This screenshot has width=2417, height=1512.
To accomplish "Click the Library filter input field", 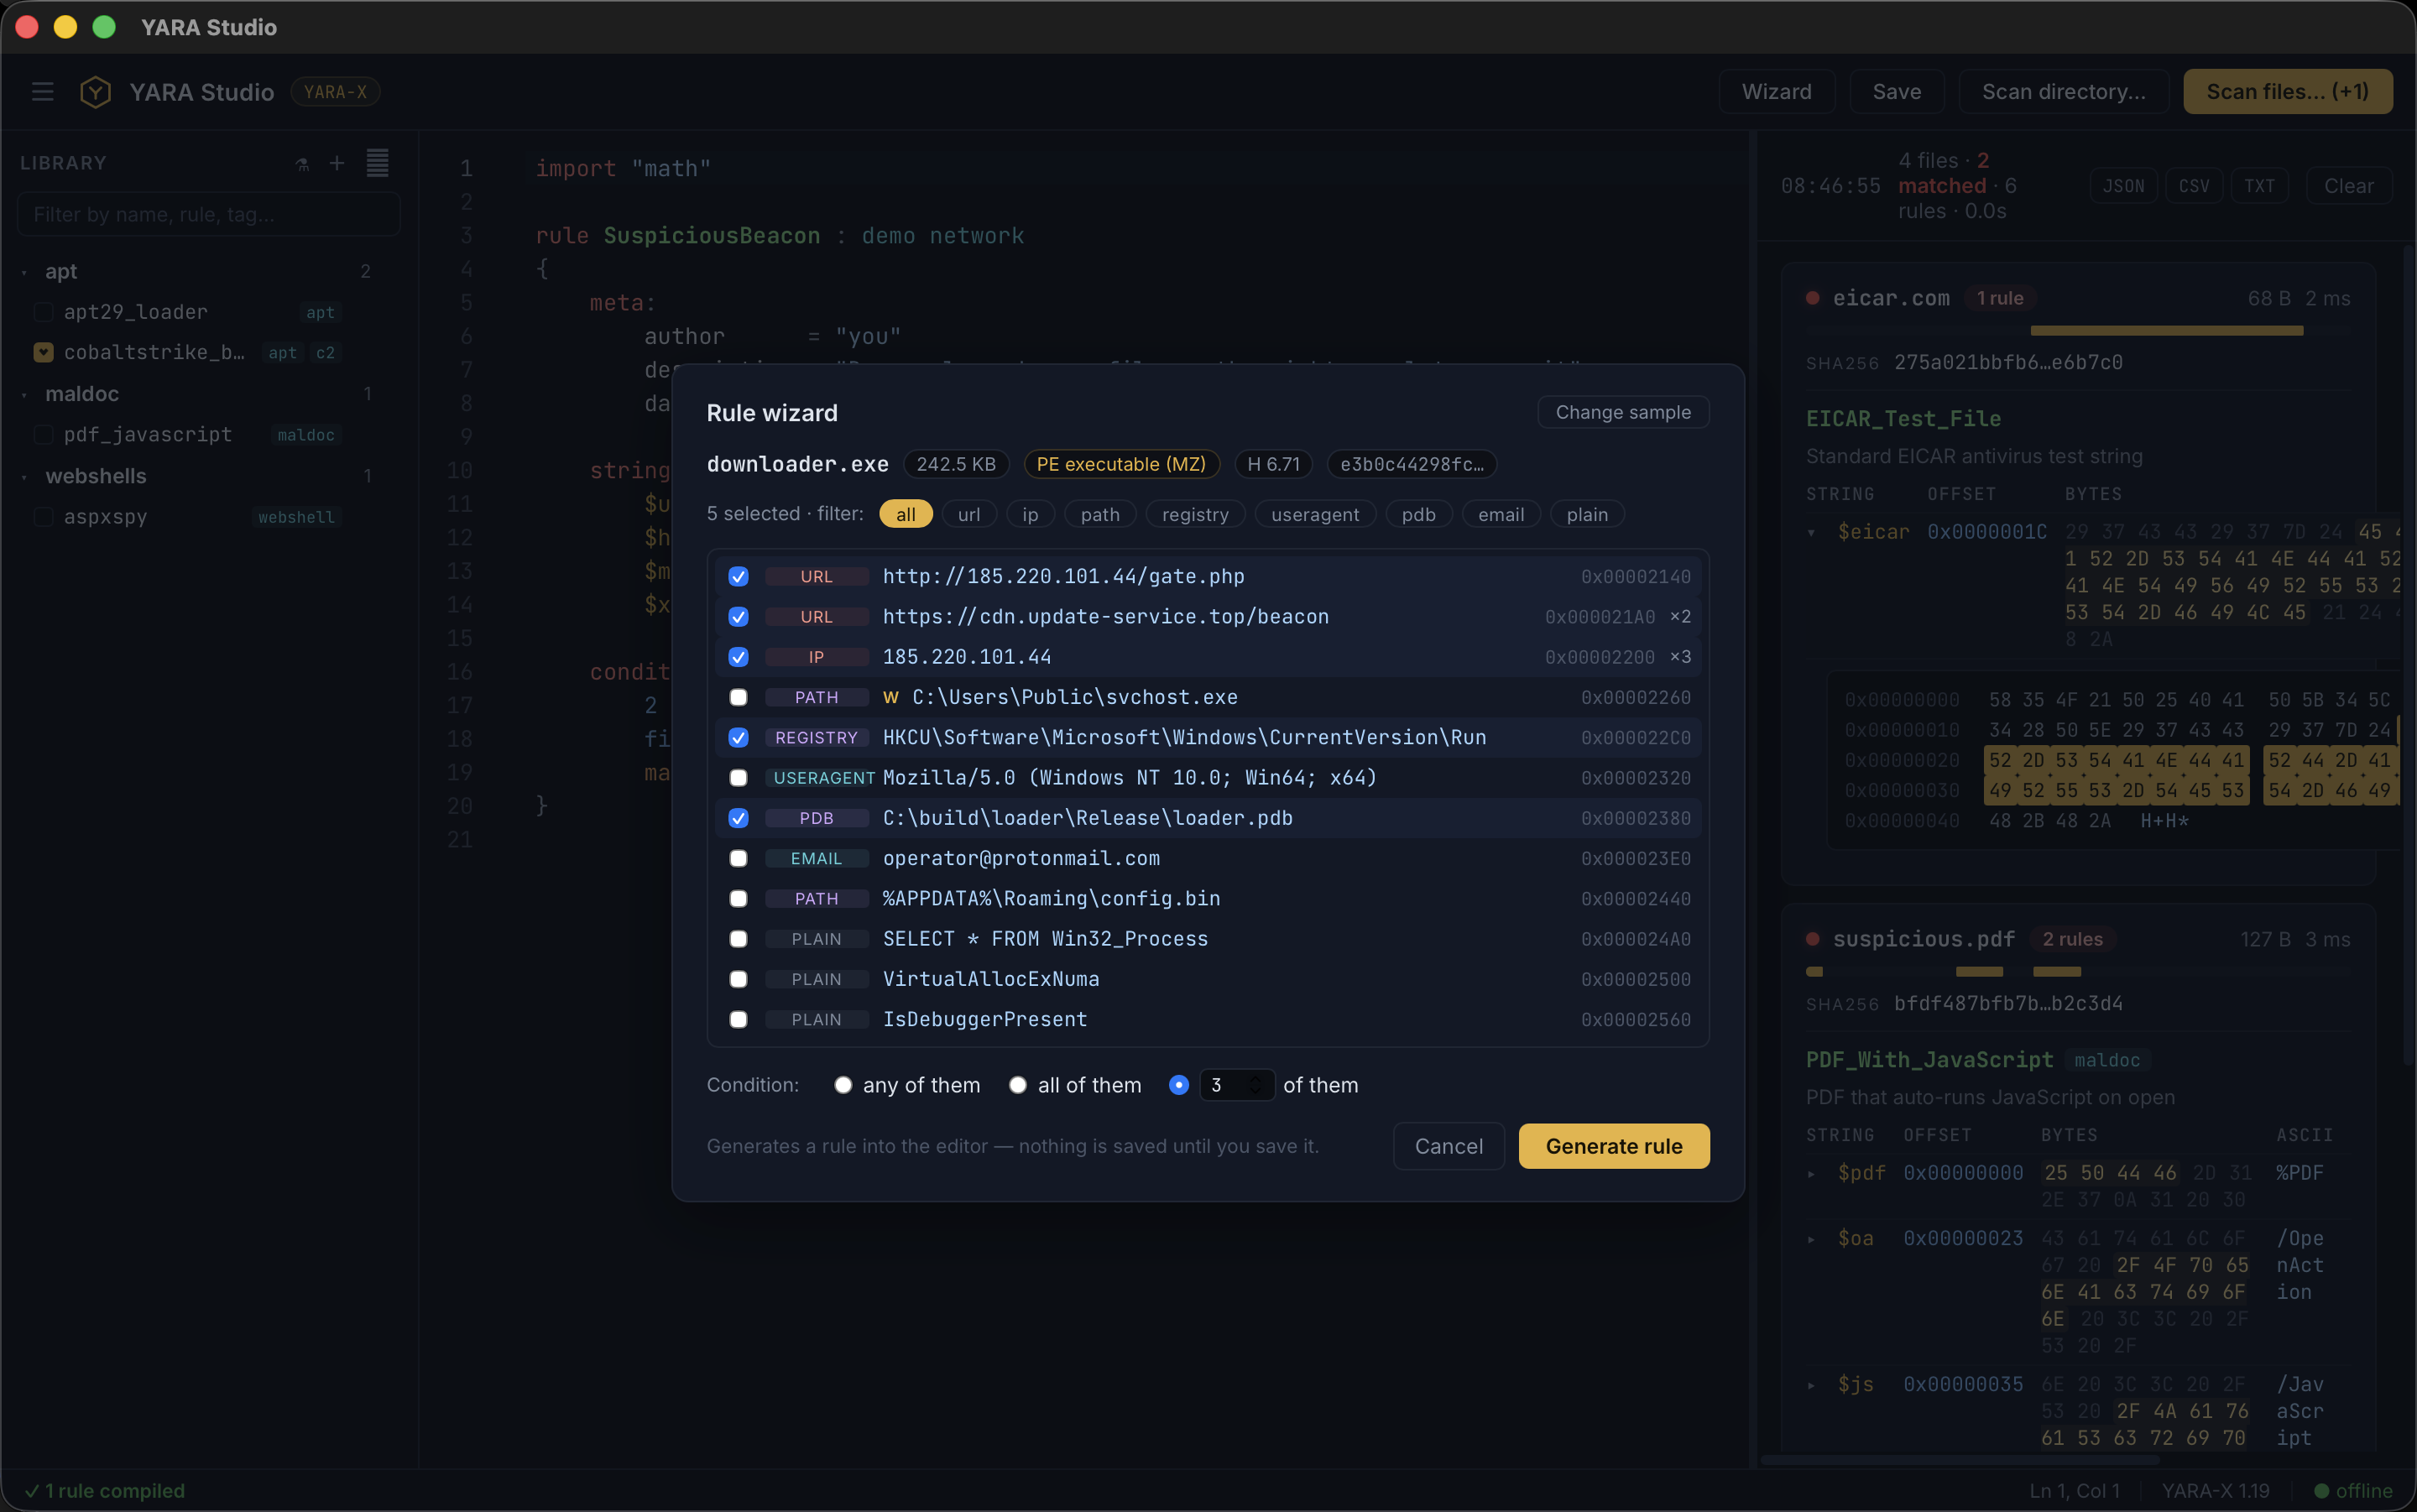I will 209,214.
